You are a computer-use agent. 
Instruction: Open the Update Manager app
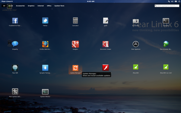coord(75,68)
